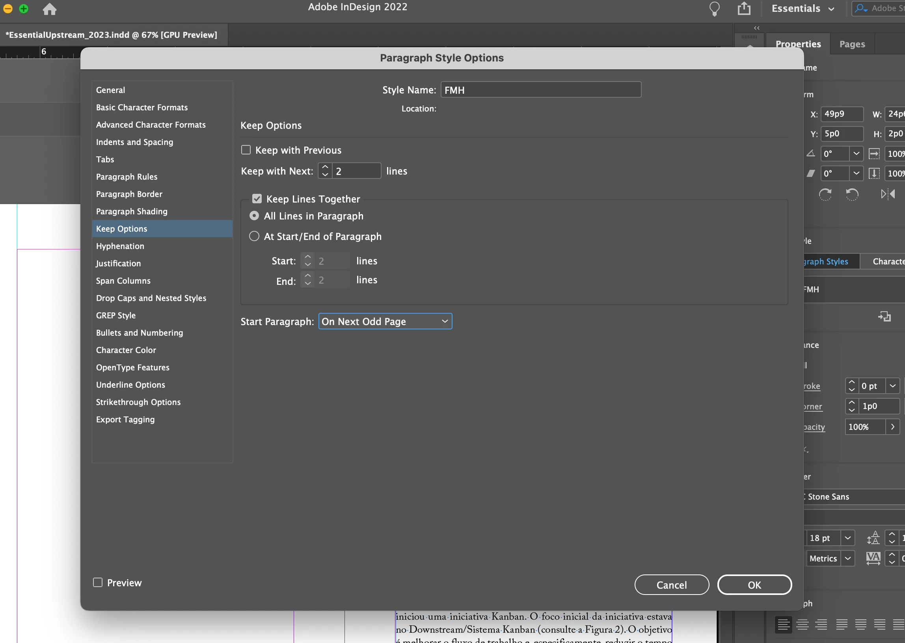Click the align left paragraph icon
Screen dimensions: 905x643
tap(783, 624)
